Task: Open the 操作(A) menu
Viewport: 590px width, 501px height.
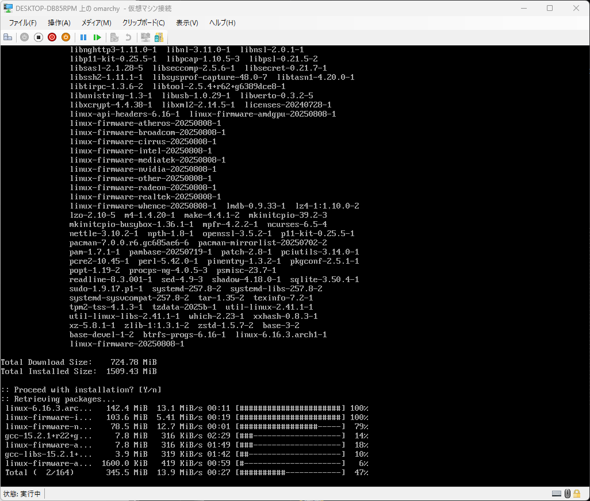Action: coord(59,22)
